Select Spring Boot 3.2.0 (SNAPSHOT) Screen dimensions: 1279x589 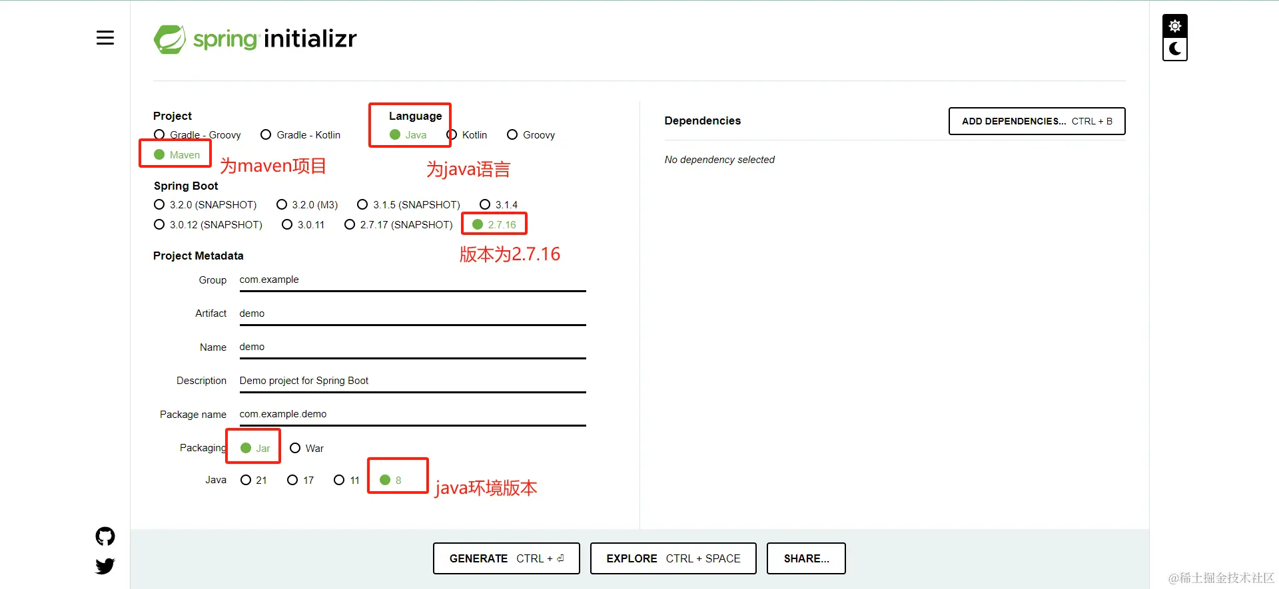205,205
